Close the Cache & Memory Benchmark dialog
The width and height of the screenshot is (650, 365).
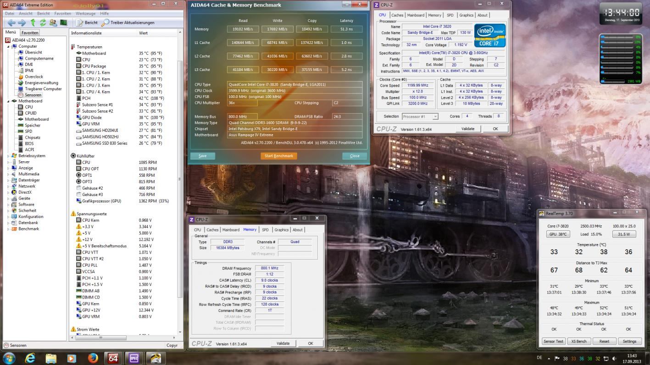(x=355, y=156)
